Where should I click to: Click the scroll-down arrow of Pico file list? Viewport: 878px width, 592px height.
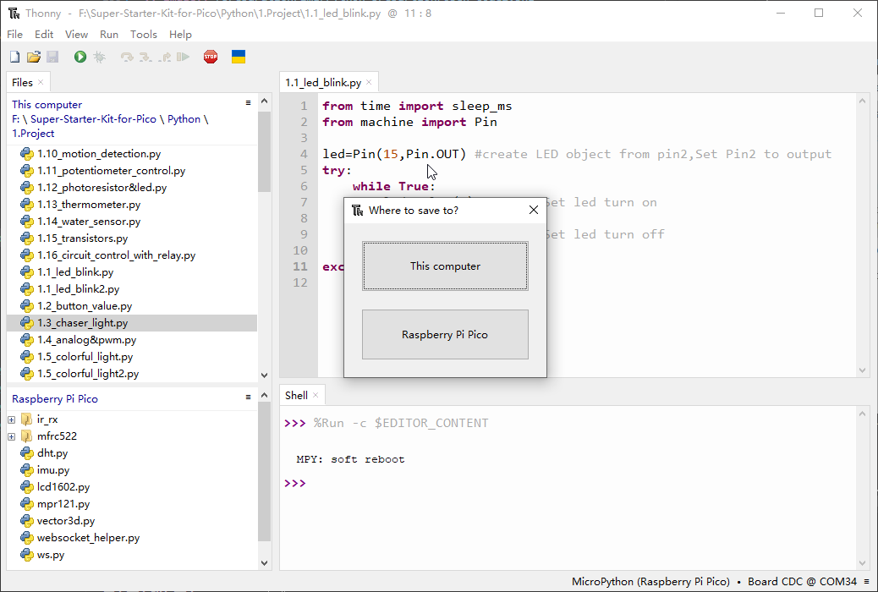[x=264, y=563]
